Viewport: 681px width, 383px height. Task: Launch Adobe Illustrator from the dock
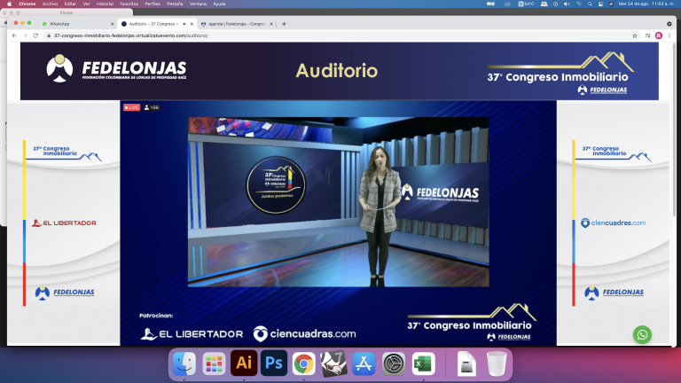pos(244,363)
